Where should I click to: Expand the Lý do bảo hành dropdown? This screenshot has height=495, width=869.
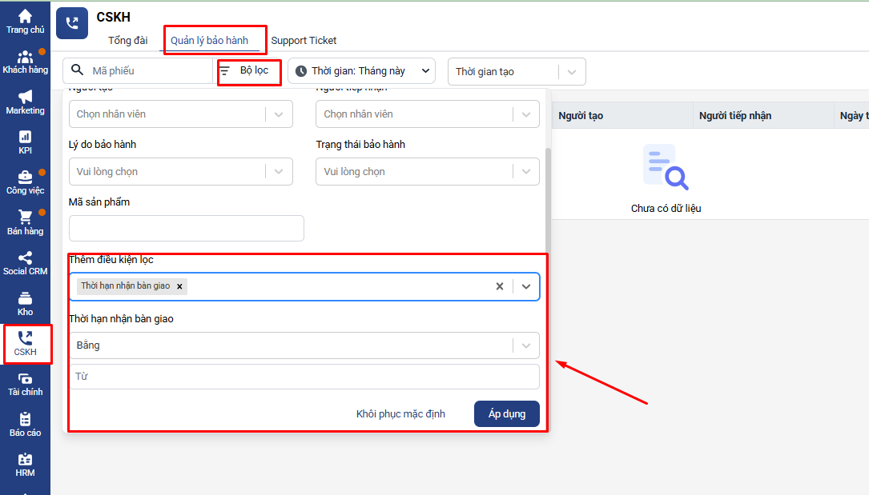point(278,171)
